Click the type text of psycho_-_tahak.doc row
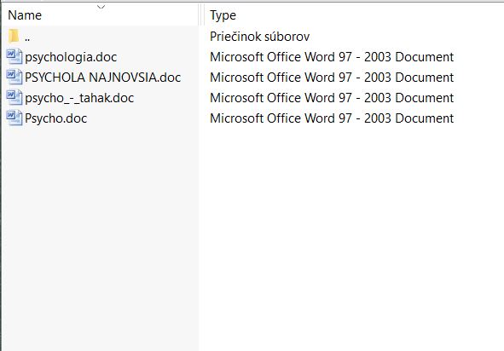504x351 pixels. coord(332,98)
